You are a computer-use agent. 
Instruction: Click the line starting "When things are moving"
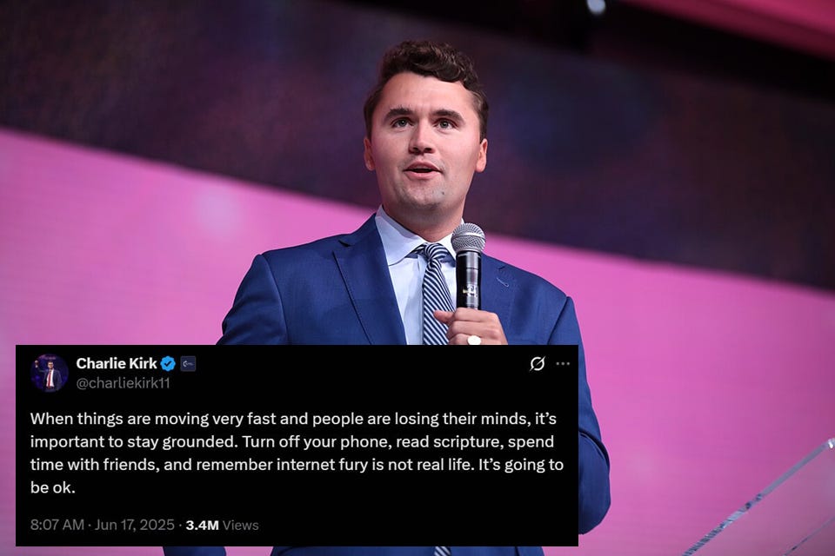(293, 419)
